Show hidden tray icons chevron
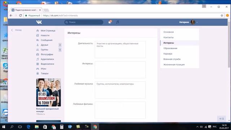The height and width of the screenshot is (130, 231). pyautogui.click(x=197, y=127)
